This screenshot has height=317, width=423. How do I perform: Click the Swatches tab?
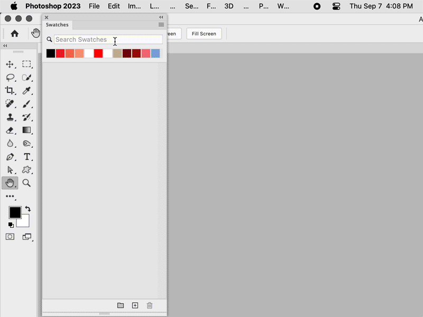click(57, 25)
